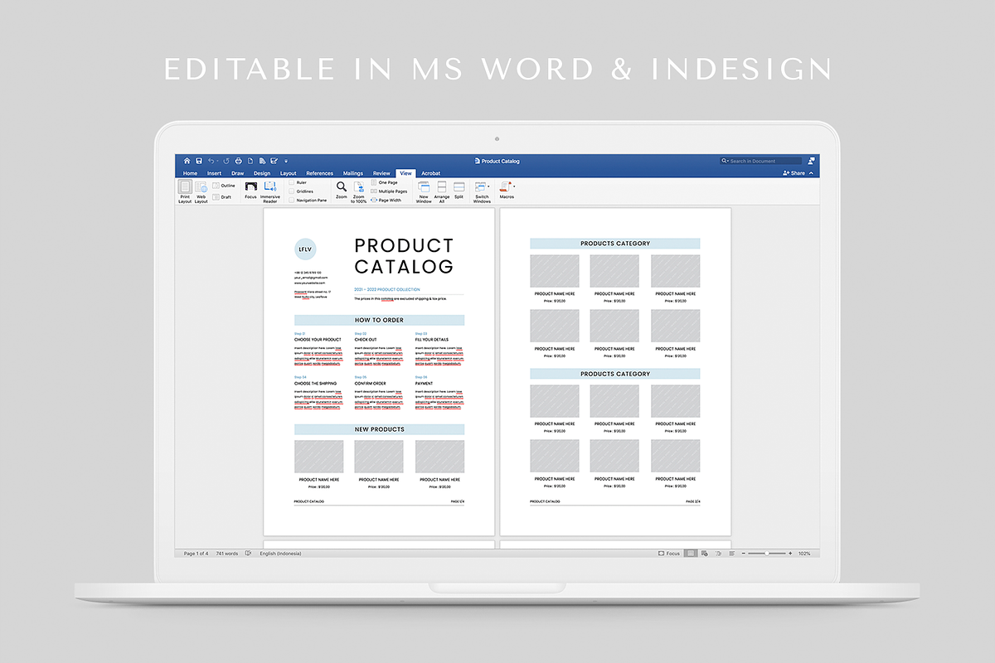Enable the Ruler checkbox
Screen dimensions: 995x663
click(x=291, y=182)
